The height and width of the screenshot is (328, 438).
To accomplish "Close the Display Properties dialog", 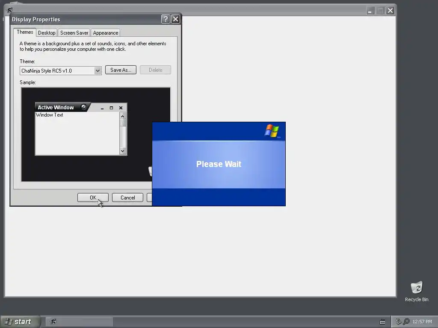I will click(x=175, y=19).
